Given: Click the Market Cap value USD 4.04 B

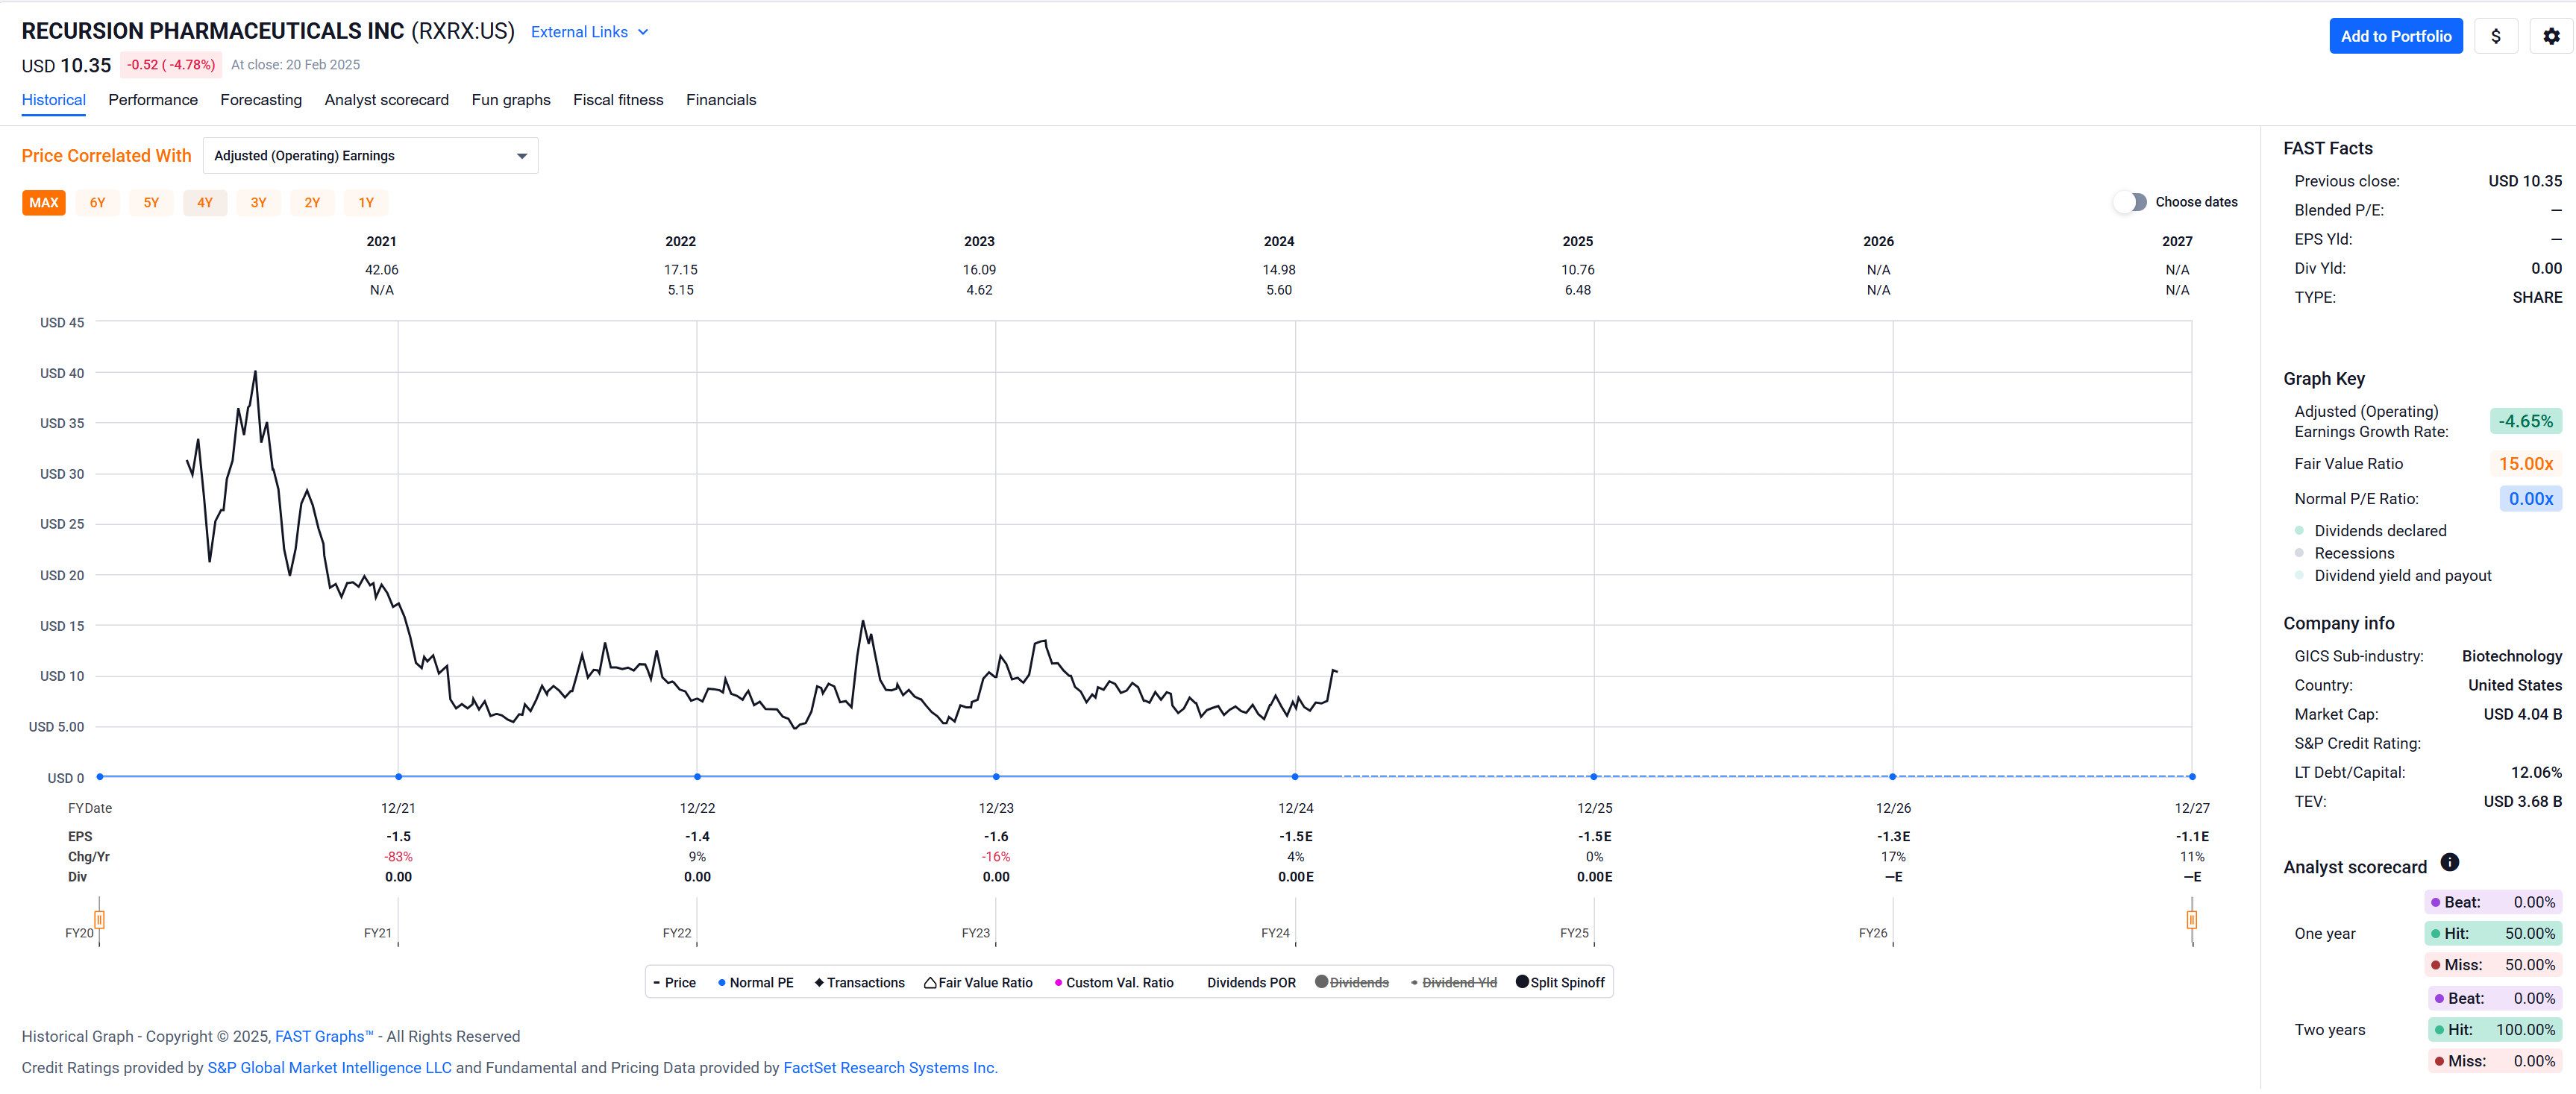Looking at the screenshot, I should [x=2522, y=714].
